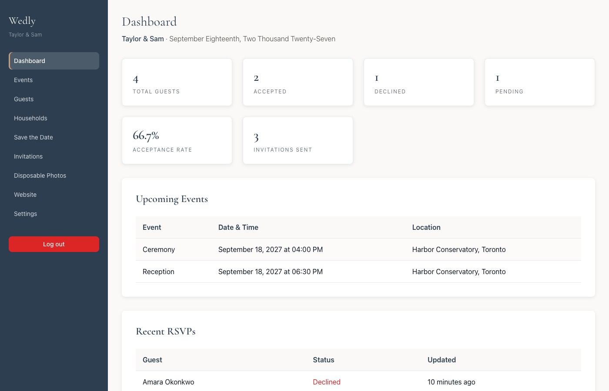Click the Date & Time column header

(238, 227)
